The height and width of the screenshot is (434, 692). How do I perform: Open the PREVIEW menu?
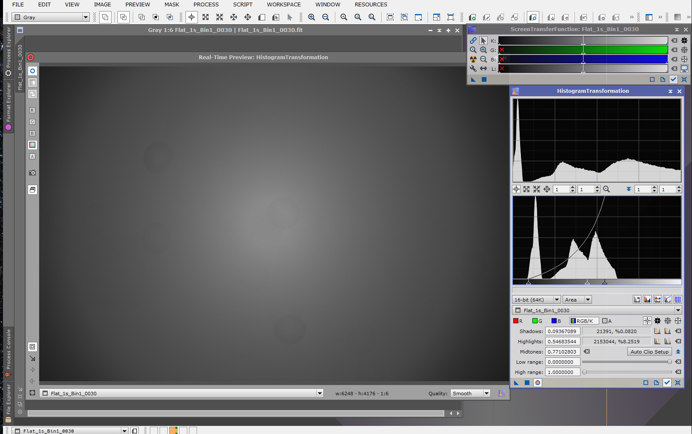point(137,5)
